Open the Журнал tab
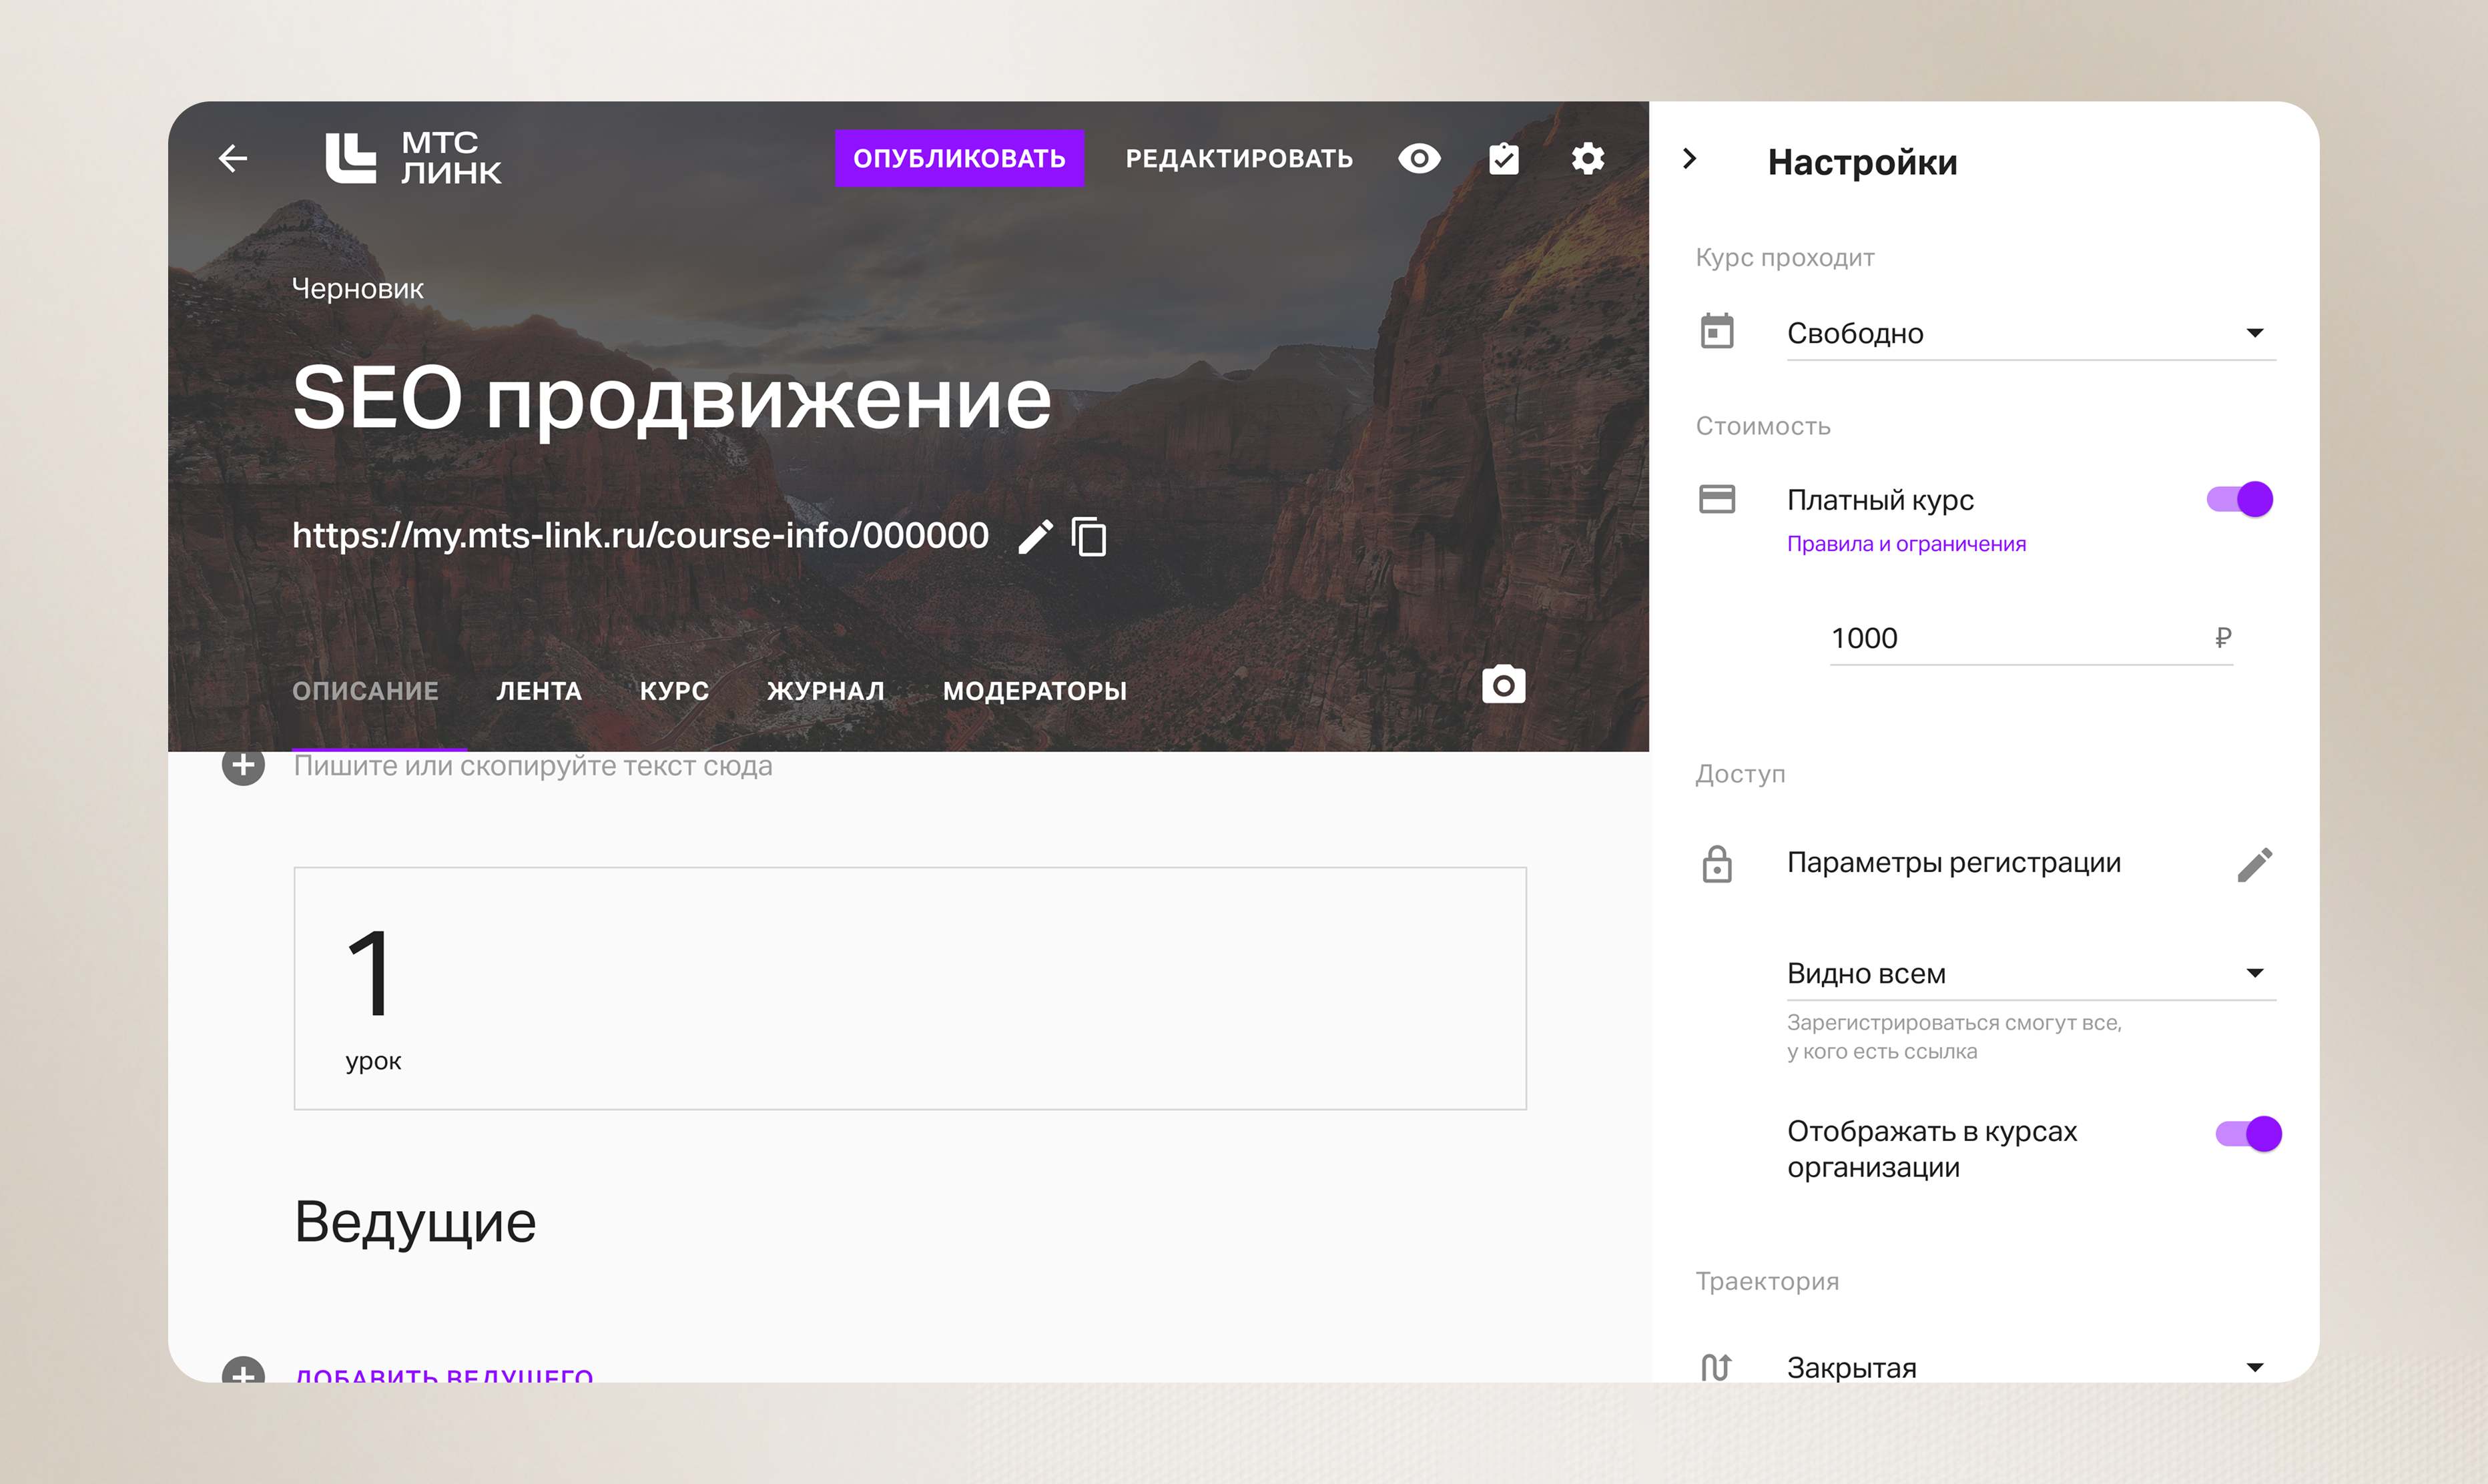Image resolution: width=2488 pixels, height=1484 pixels. (825, 691)
